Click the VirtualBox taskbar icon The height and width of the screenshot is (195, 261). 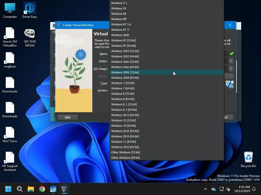[x=64, y=189]
